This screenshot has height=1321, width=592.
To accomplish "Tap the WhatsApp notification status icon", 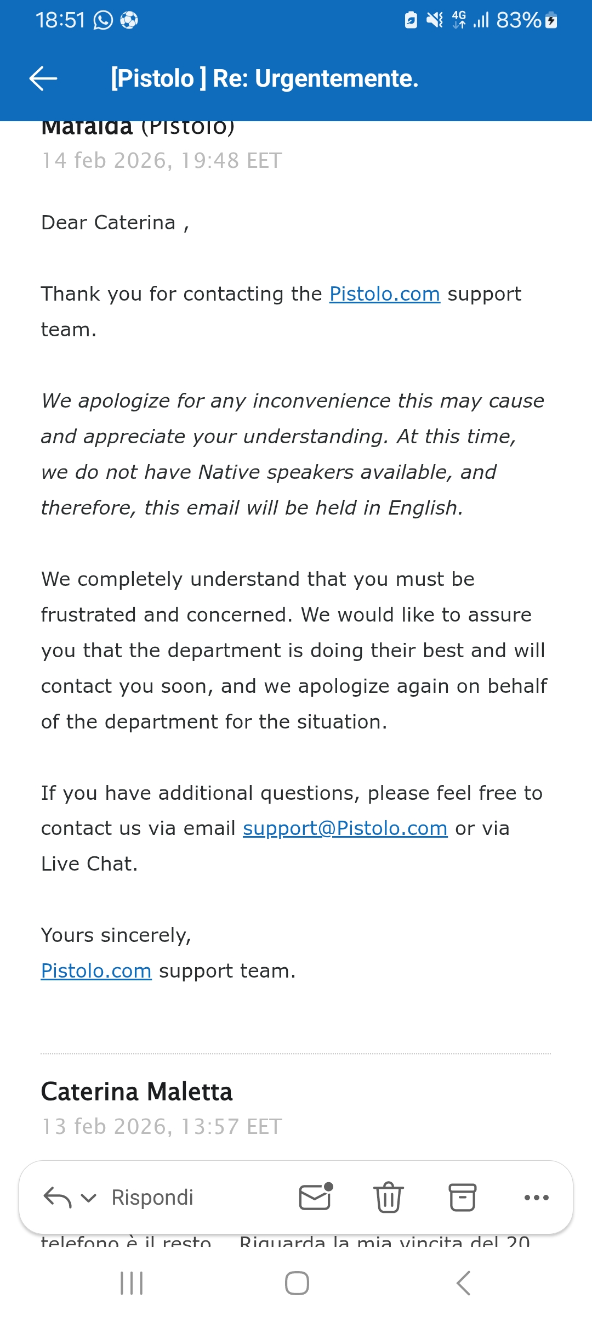I will (103, 20).
